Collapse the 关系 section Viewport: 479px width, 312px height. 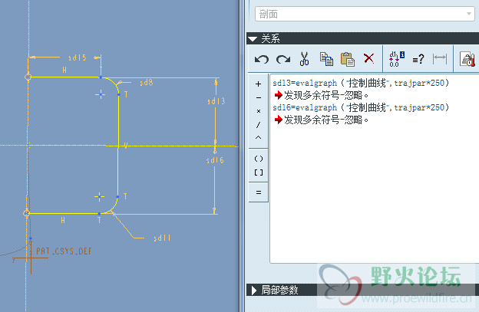click(253, 39)
